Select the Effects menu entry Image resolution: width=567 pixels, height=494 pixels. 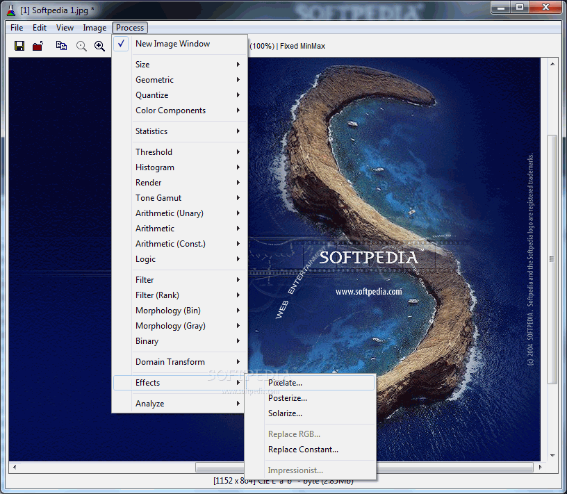(x=180, y=383)
